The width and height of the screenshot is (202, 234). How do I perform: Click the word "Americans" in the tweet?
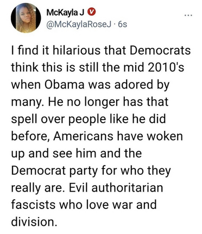tap(84, 136)
